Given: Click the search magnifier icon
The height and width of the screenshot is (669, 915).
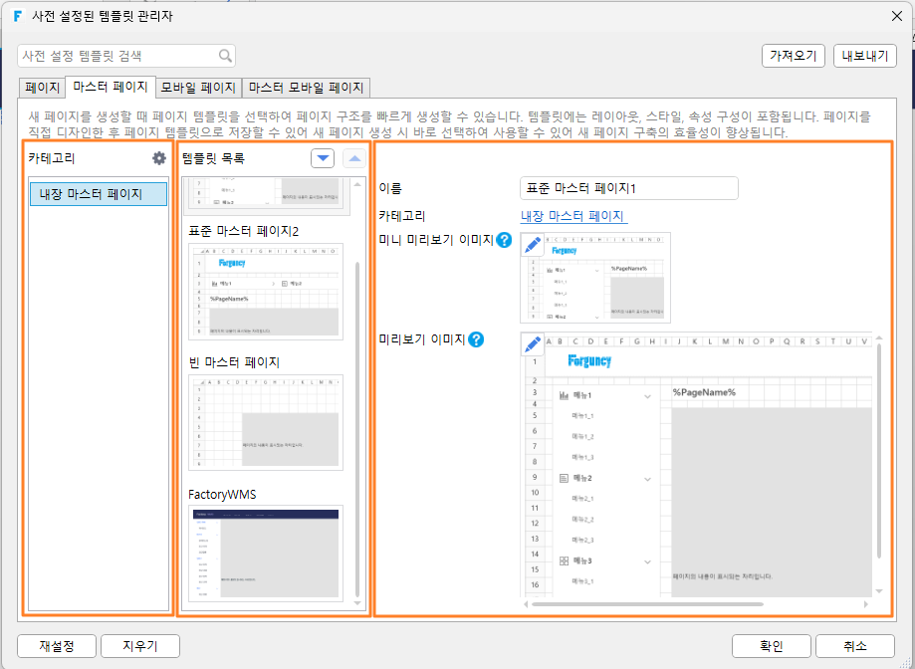Looking at the screenshot, I should [x=225, y=56].
